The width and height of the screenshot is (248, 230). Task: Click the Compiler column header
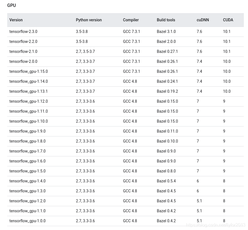pyautogui.click(x=131, y=20)
